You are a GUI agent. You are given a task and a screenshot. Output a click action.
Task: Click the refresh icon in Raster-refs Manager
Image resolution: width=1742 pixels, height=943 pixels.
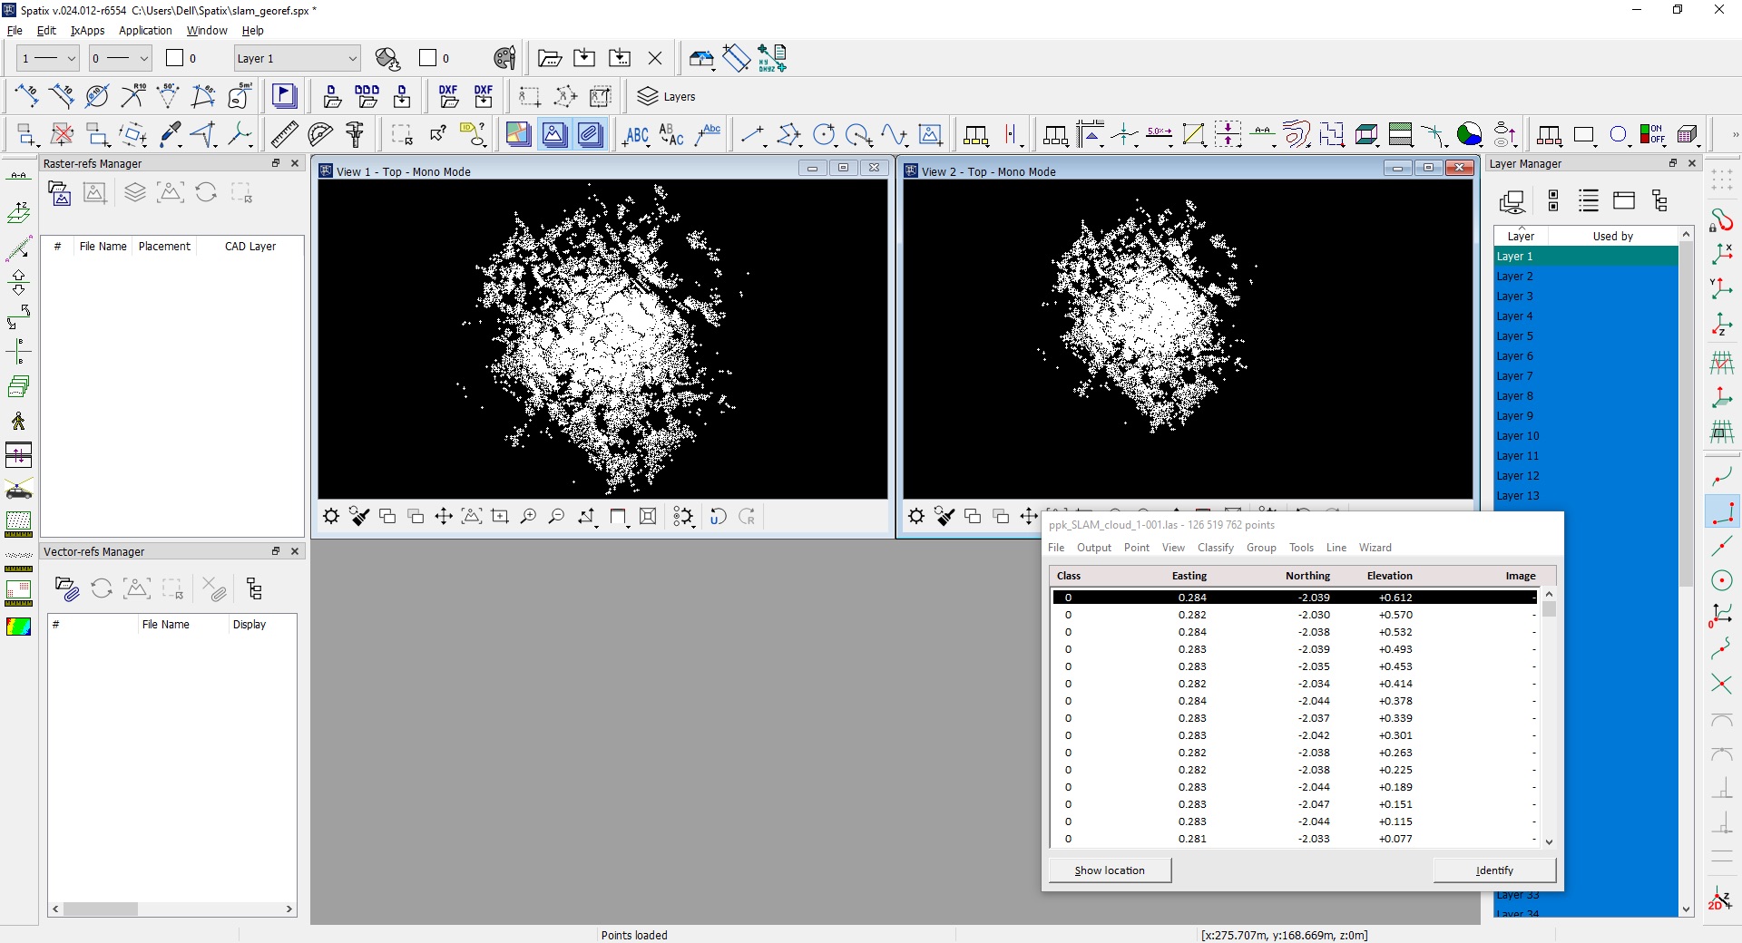point(206,193)
